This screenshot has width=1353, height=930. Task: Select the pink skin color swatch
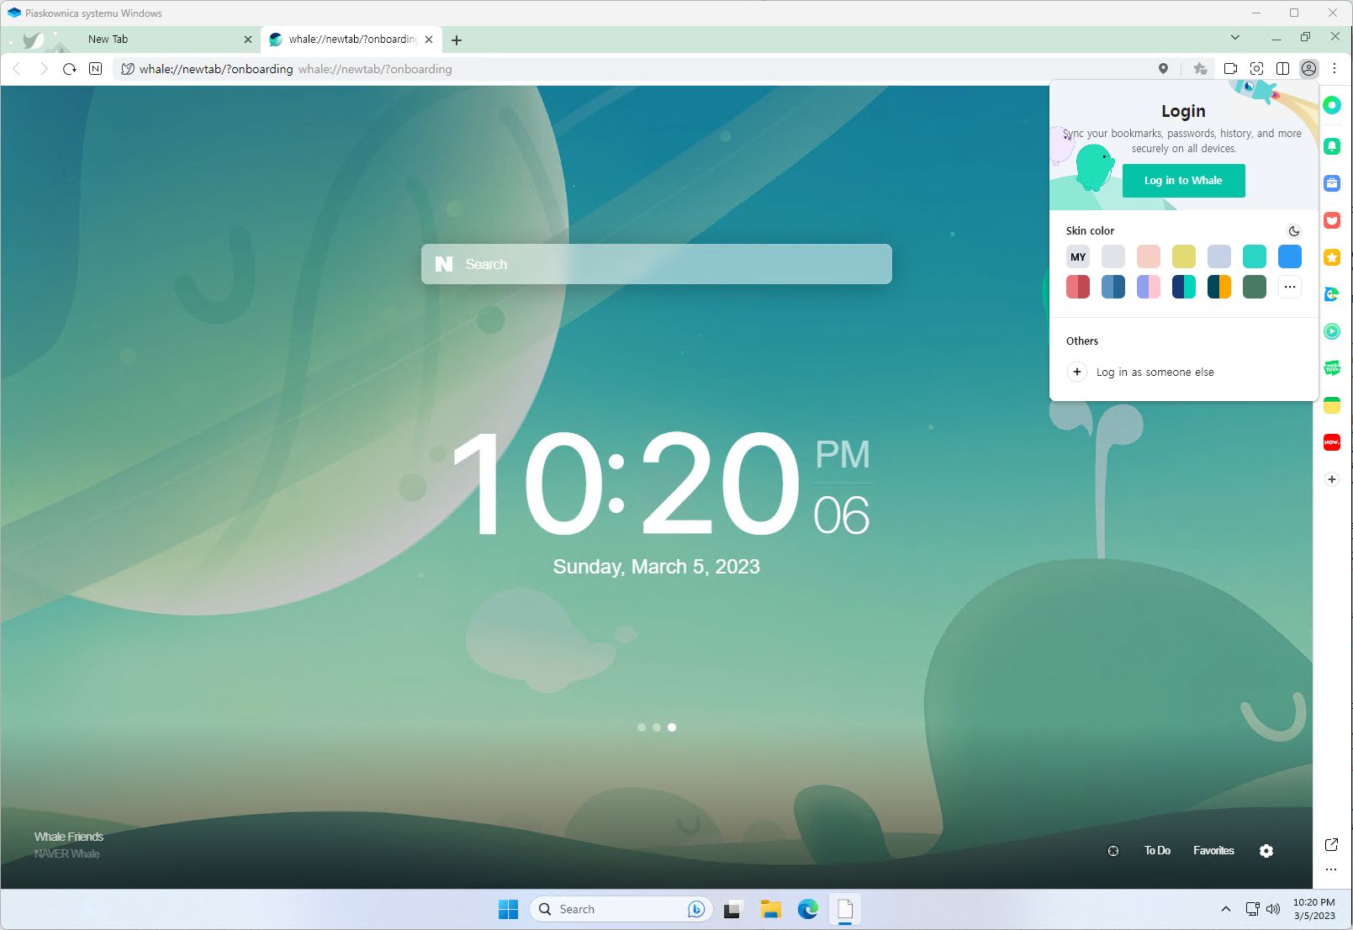[x=1149, y=256]
